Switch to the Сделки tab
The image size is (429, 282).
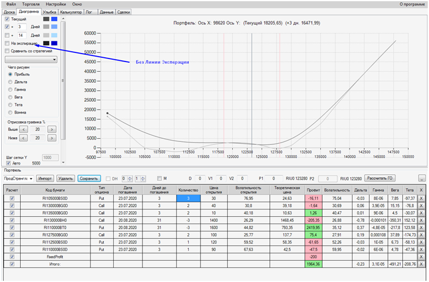point(123,12)
